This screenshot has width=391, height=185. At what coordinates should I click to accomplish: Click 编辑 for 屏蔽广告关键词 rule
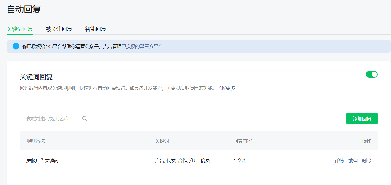click(x=353, y=161)
